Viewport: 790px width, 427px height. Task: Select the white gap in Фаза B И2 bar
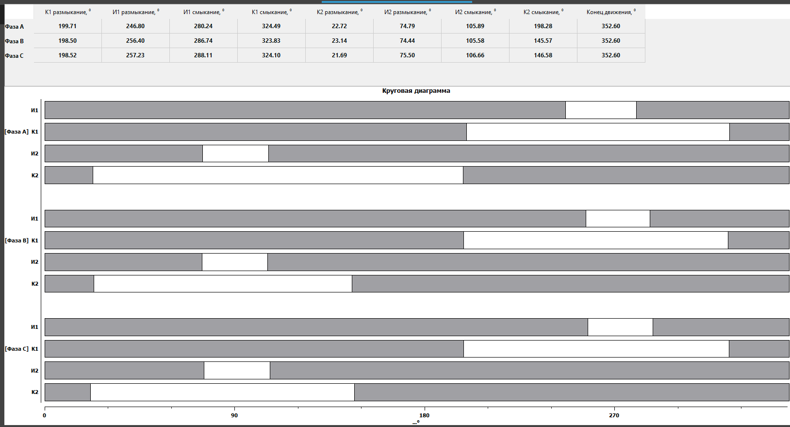(234, 262)
